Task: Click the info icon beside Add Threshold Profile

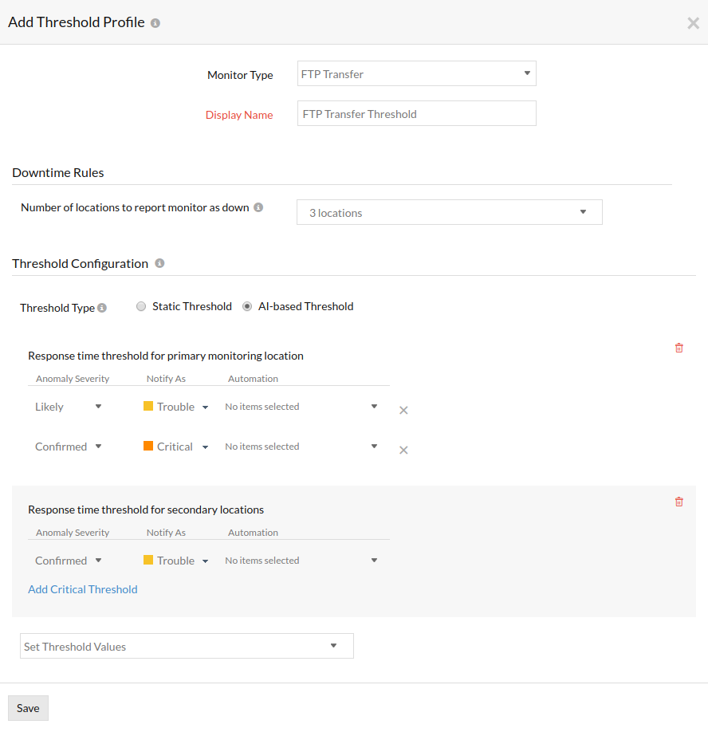Action: pos(153,22)
